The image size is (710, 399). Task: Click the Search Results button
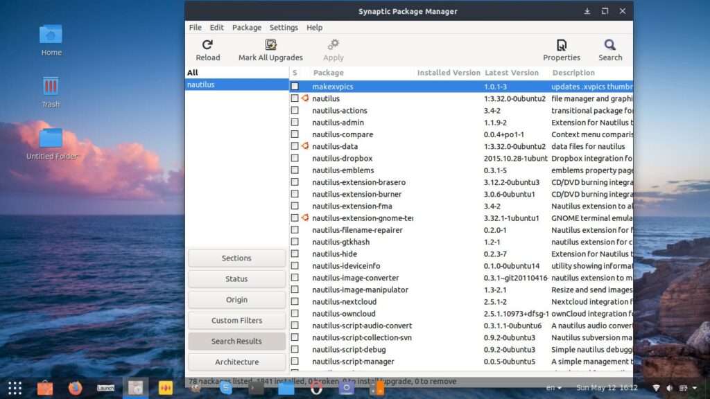click(237, 341)
